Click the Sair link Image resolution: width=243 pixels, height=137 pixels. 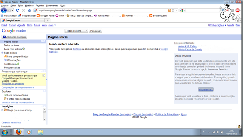[238, 25]
